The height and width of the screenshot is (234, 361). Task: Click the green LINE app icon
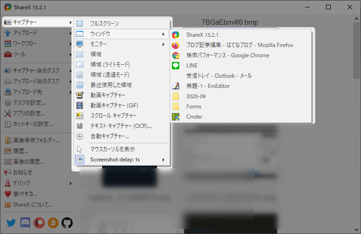pyautogui.click(x=176, y=66)
